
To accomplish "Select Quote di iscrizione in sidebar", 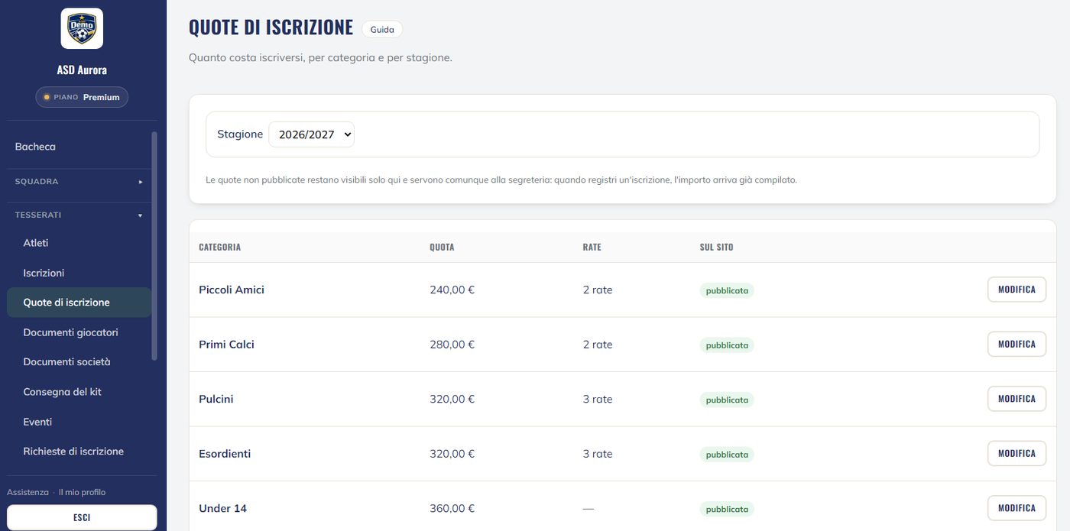I will point(79,303).
